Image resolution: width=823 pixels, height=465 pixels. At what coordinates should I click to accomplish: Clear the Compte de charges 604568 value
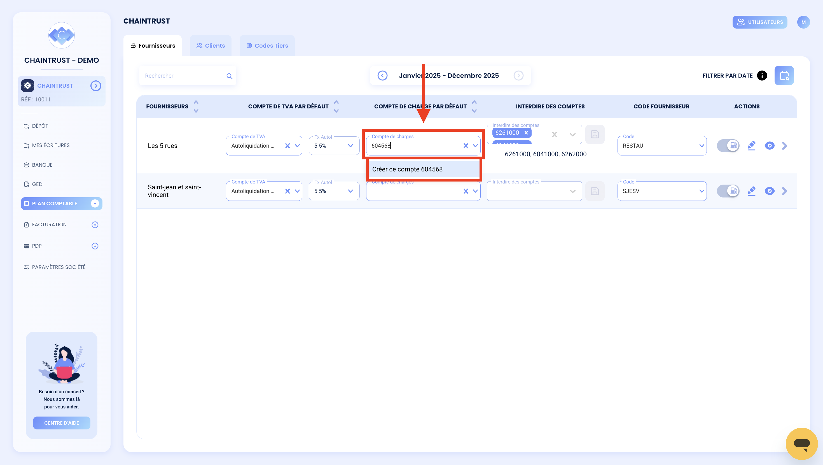click(x=466, y=146)
